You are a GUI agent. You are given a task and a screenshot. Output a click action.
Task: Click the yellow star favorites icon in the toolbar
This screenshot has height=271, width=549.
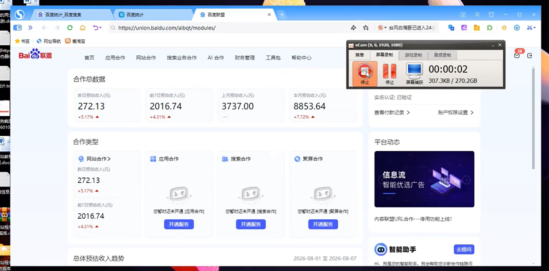504,27
